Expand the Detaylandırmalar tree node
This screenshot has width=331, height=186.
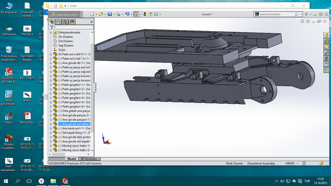tap(51, 33)
